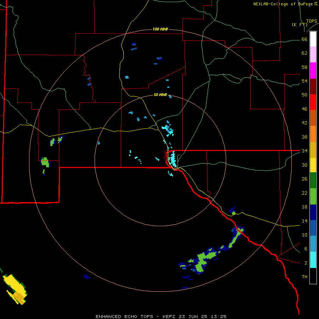Click the '100 NMI' range ring label
Screen dimensions: 319x319
160,29
